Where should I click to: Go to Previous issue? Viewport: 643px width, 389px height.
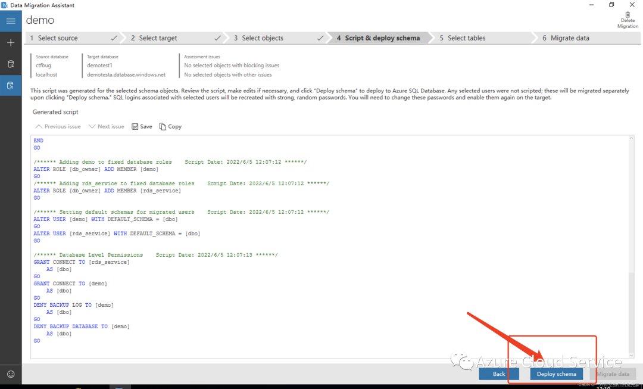pyautogui.click(x=58, y=126)
